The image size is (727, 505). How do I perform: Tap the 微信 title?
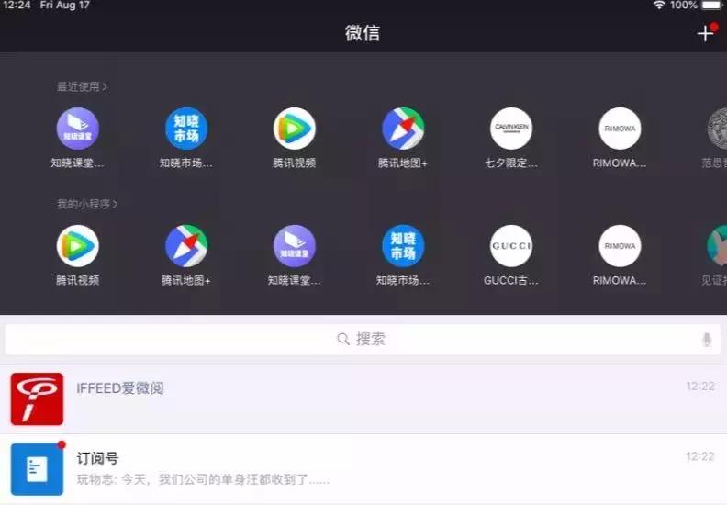pos(363,33)
